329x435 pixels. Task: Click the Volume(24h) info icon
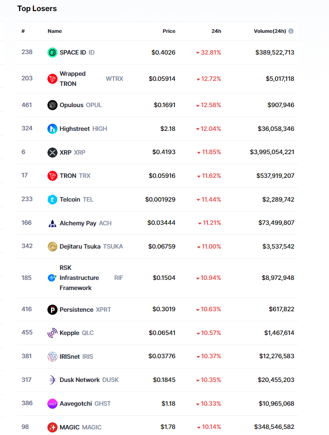291,31
